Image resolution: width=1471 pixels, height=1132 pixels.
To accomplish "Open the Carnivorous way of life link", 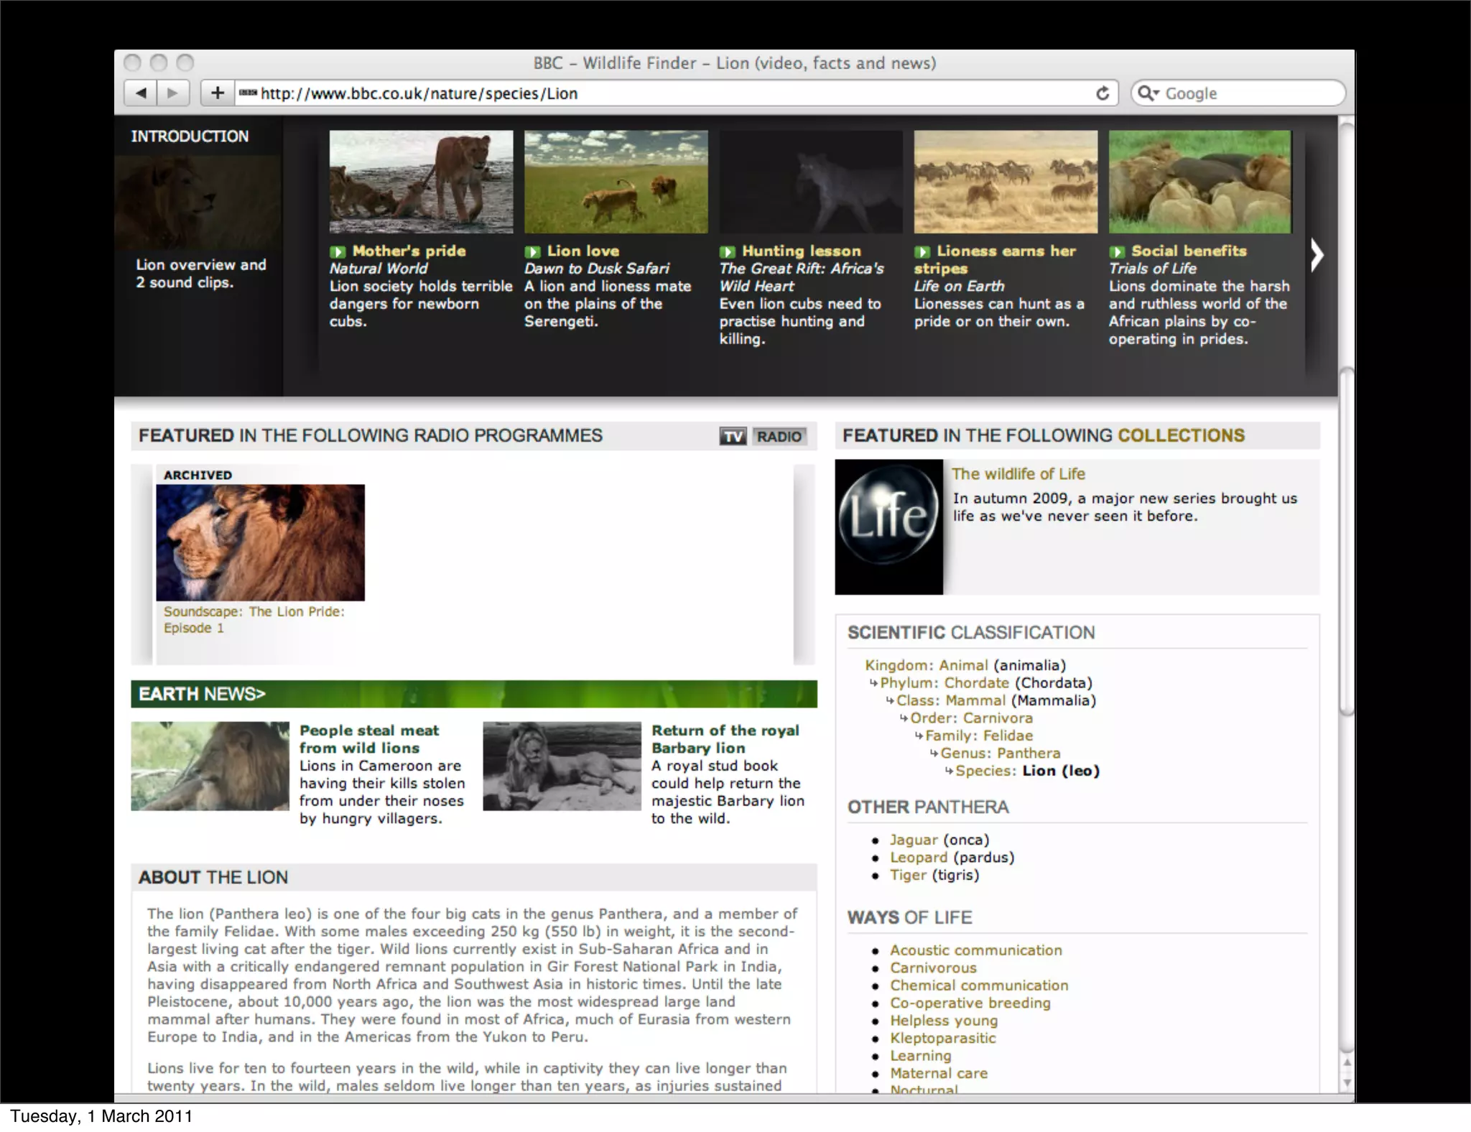I will coord(933,968).
